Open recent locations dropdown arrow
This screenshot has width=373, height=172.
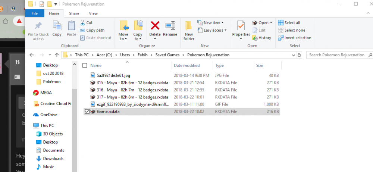click(x=50, y=55)
